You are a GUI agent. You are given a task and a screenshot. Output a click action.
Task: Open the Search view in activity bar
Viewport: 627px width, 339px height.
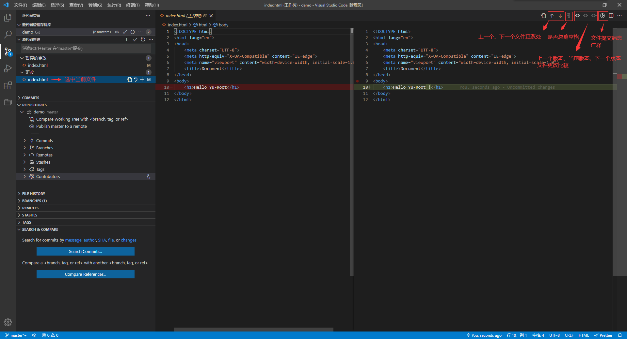click(8, 34)
